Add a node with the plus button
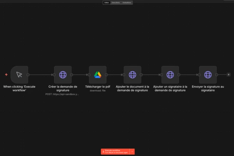 229,74
